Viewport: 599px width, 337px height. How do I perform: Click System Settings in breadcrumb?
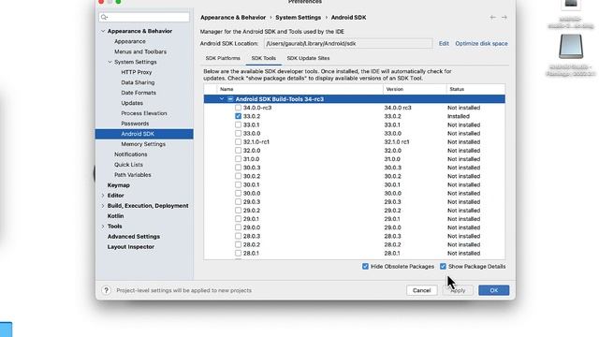[298, 18]
